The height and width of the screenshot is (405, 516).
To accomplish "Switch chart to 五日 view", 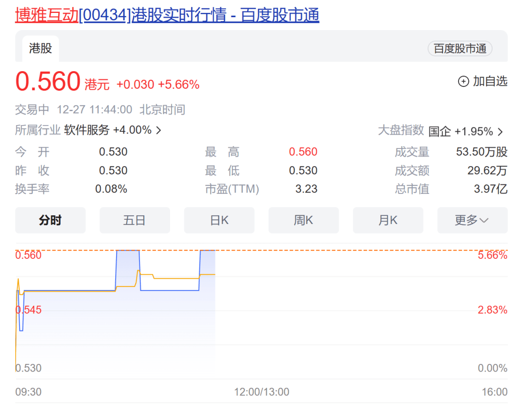I will click(x=135, y=220).
